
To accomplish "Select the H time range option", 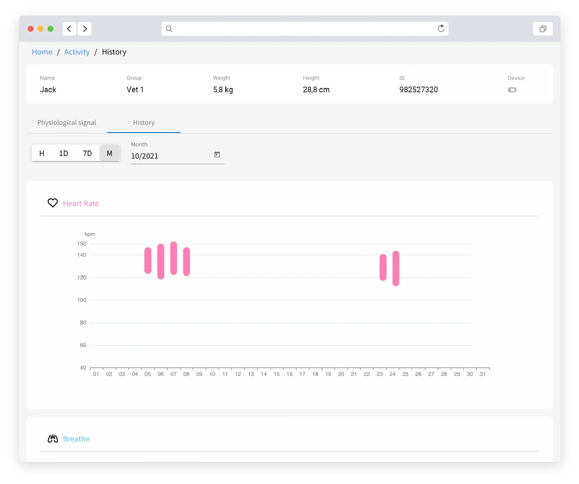I will (42, 153).
